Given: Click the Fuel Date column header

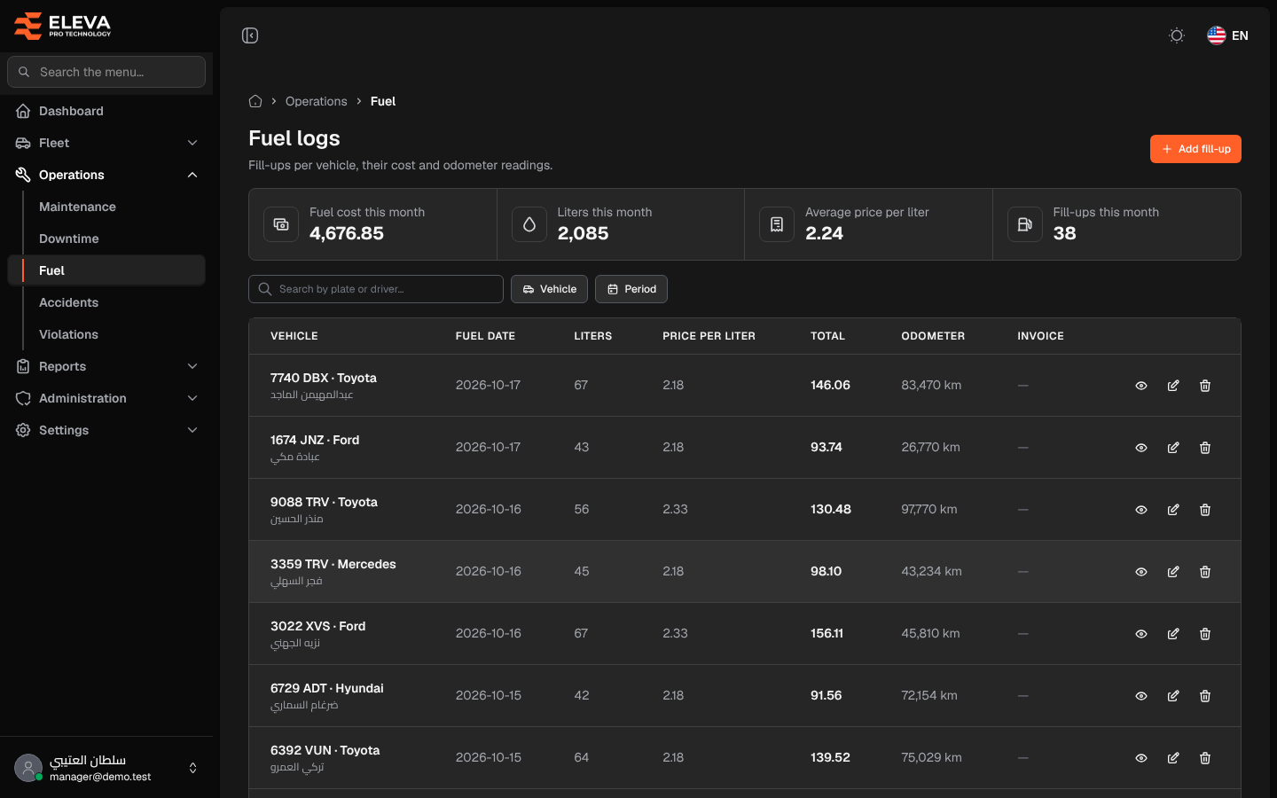Looking at the screenshot, I should click(x=485, y=336).
